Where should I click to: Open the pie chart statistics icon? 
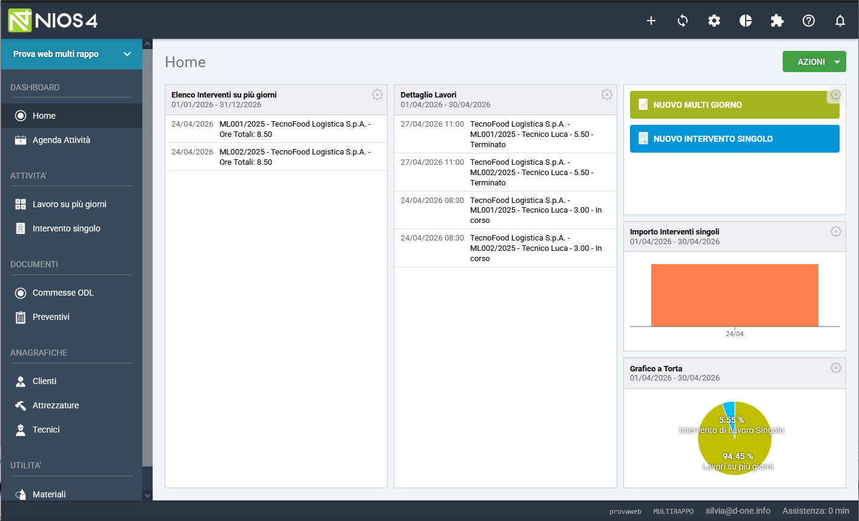[746, 21]
